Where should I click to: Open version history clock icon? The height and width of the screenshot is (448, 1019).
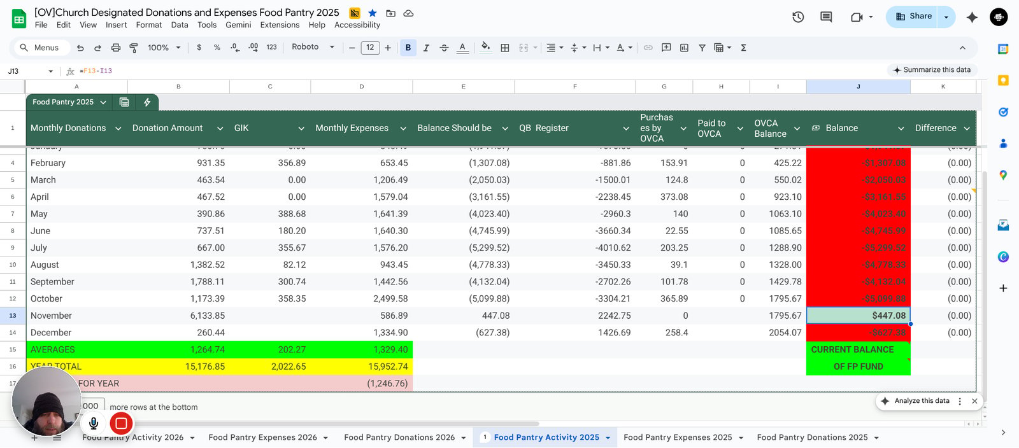click(x=798, y=17)
